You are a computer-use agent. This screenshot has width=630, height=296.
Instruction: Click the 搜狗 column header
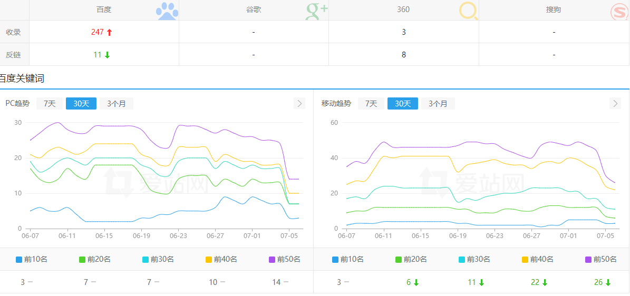click(554, 9)
